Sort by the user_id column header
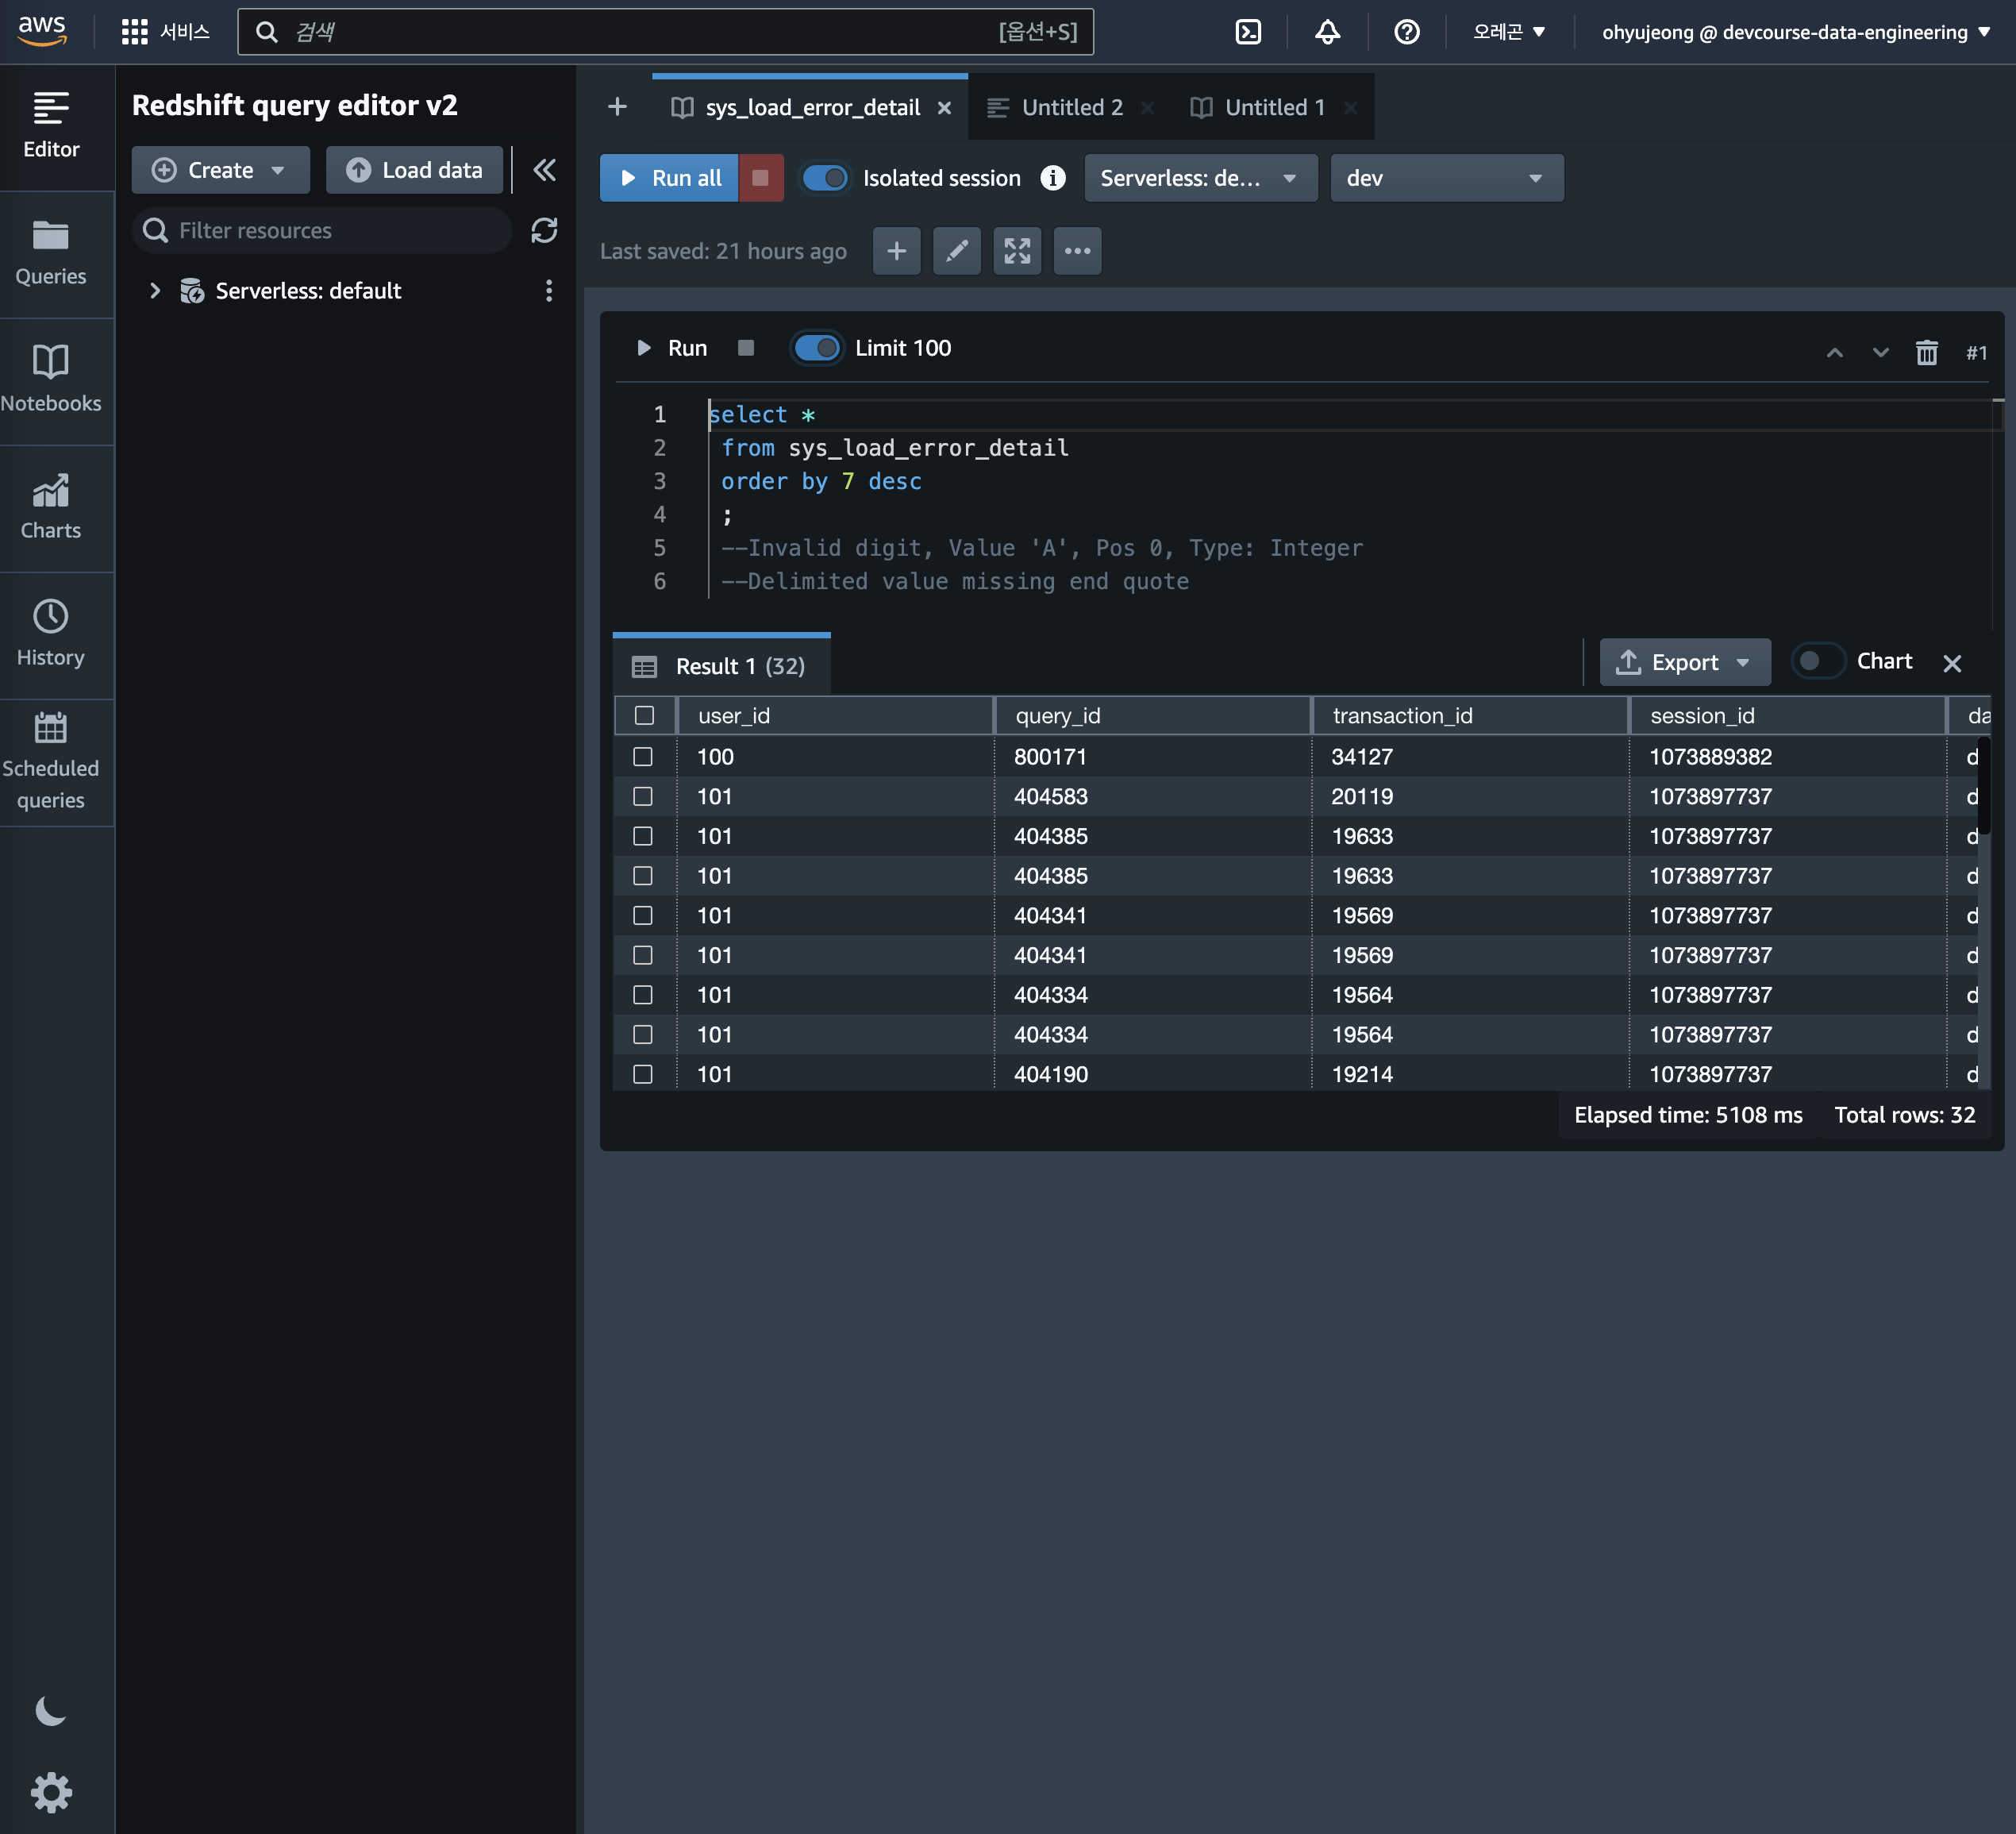Viewport: 2016px width, 1834px height. click(x=835, y=715)
